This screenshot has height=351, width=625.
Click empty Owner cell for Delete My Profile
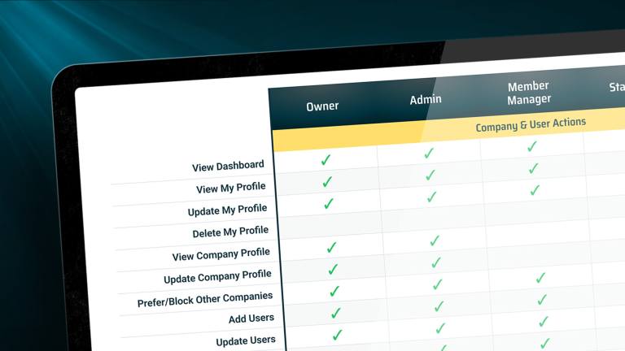[x=330, y=226]
